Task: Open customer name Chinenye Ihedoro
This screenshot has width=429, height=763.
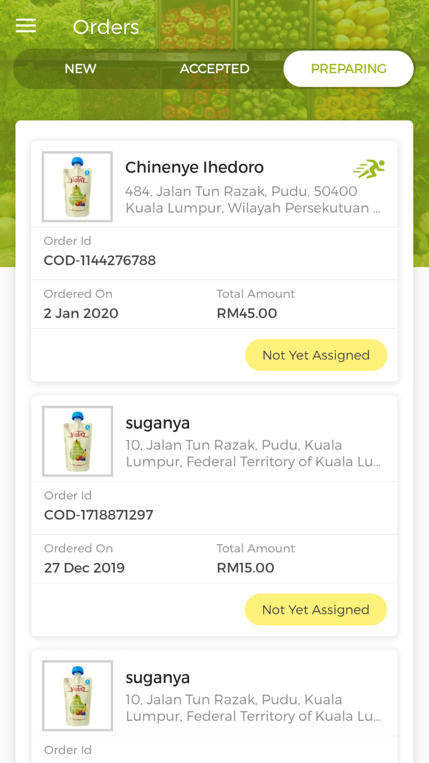Action: click(x=194, y=167)
